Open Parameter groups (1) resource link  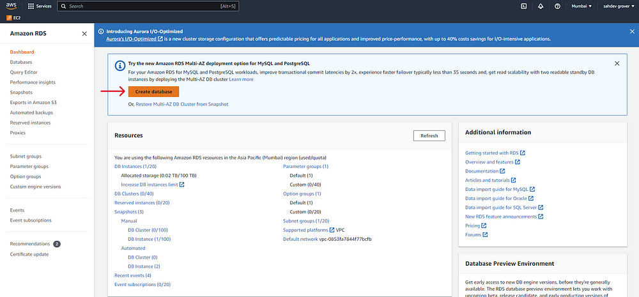click(x=305, y=166)
